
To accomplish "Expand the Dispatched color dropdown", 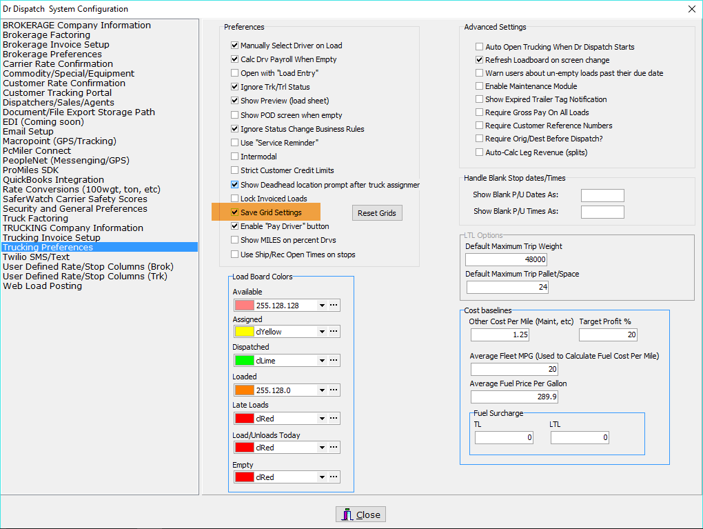I will [322, 360].
